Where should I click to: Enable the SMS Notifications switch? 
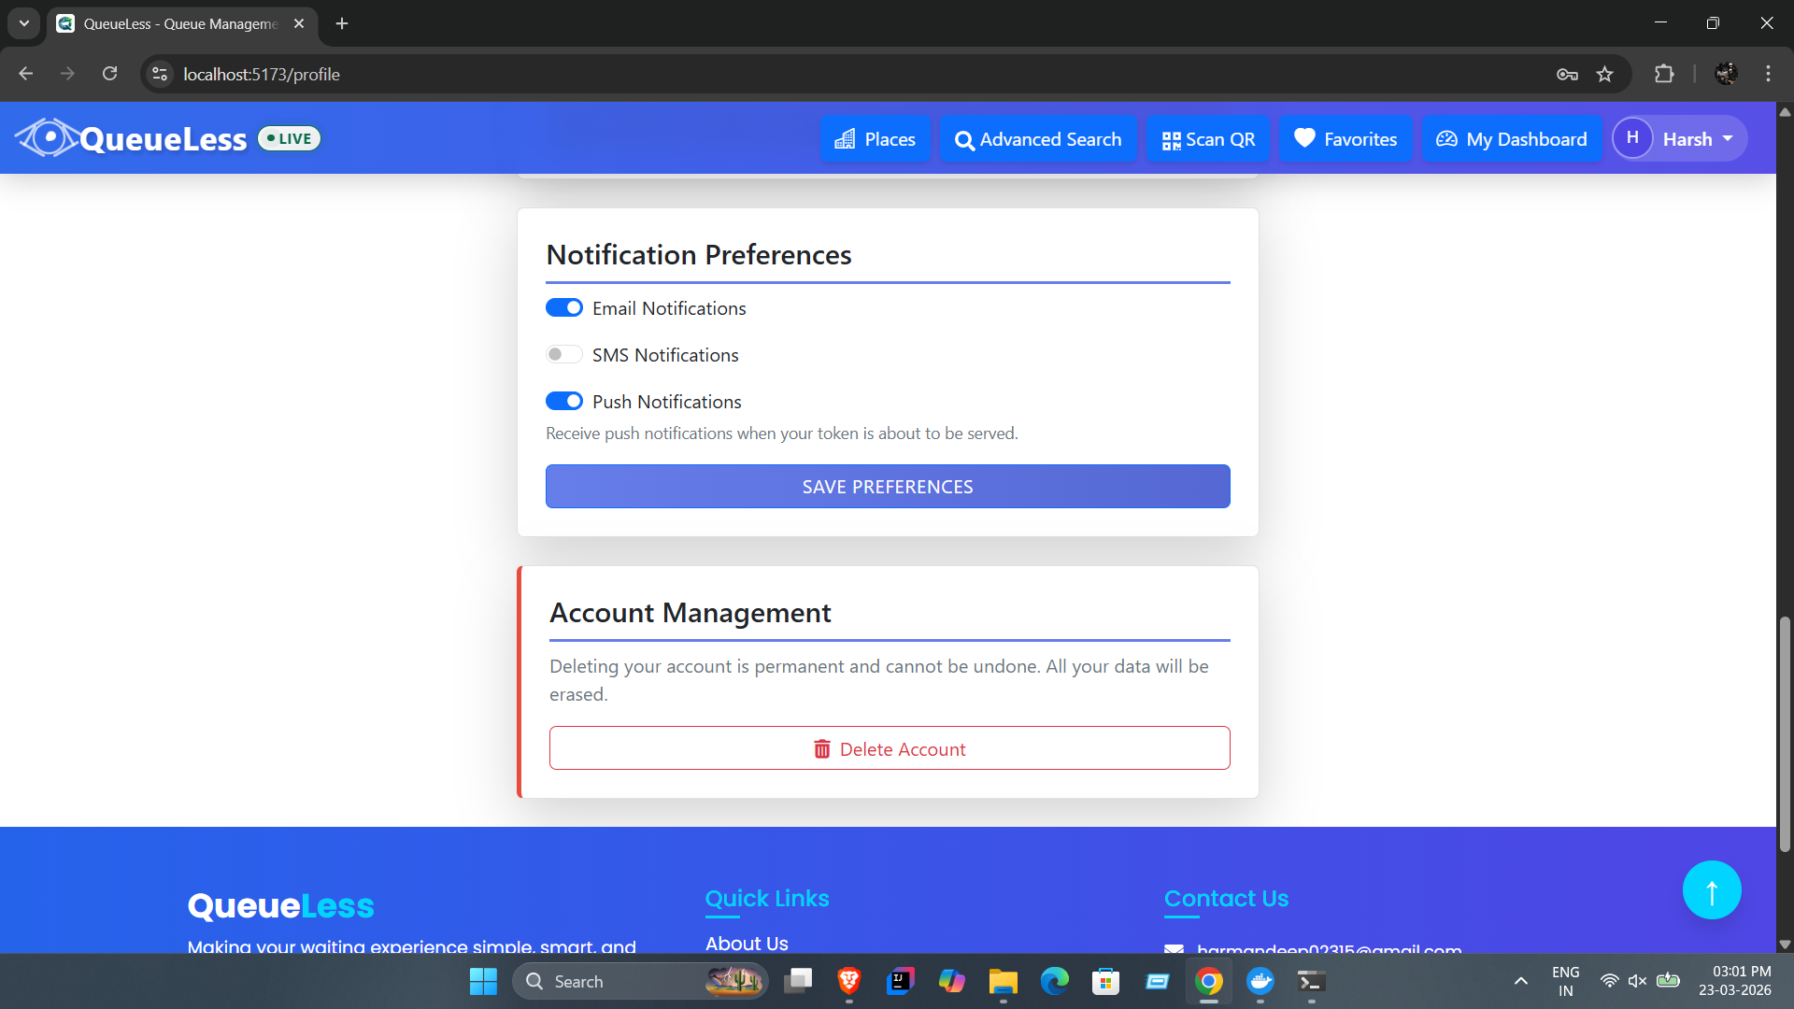pyautogui.click(x=564, y=355)
